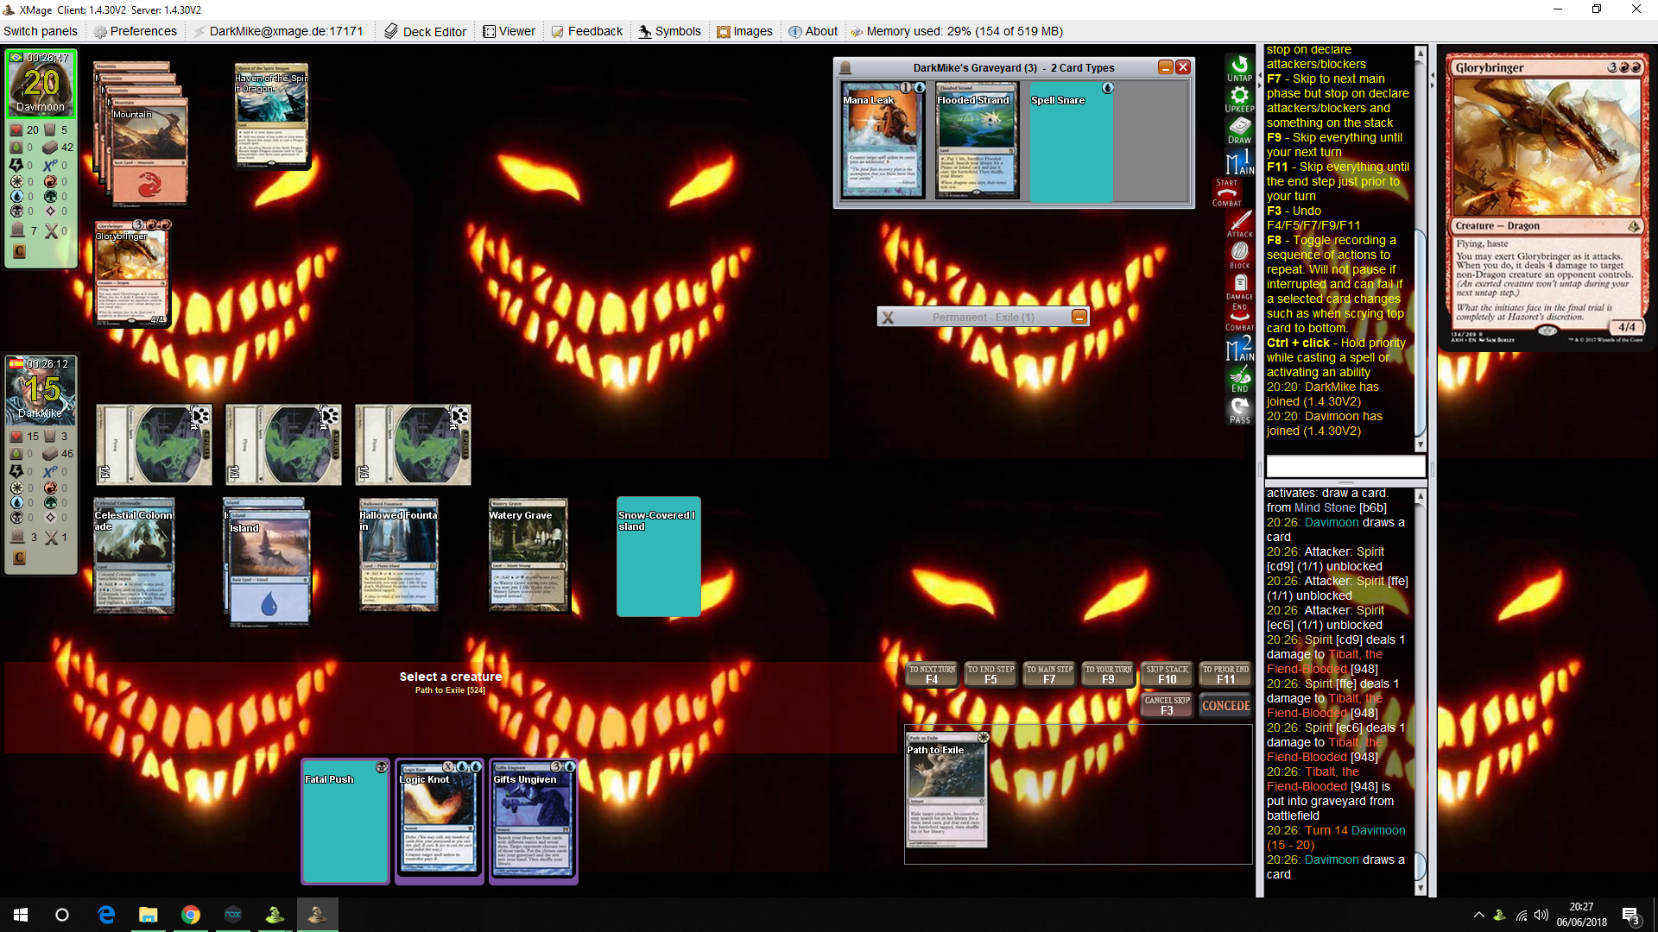Viewport: 1658px width, 932px height.
Task: Click To Next Turn F4 button
Action: [932, 675]
